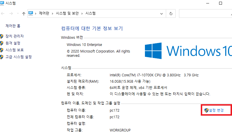Click the control panel search field
Image resolution: width=232 pixels, height=132 pixels.
pyautogui.click(x=205, y=14)
